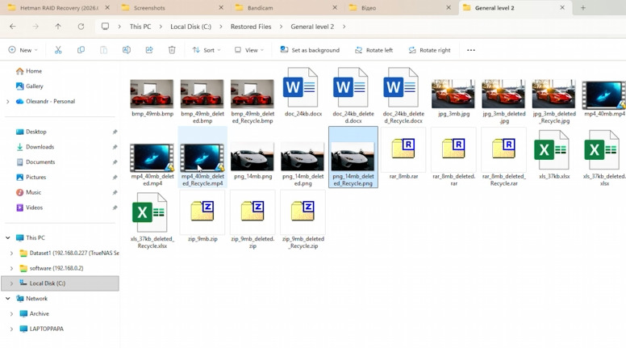626x348 pixels.
Task: Click Restored Files breadcrumb
Action: 251,27
